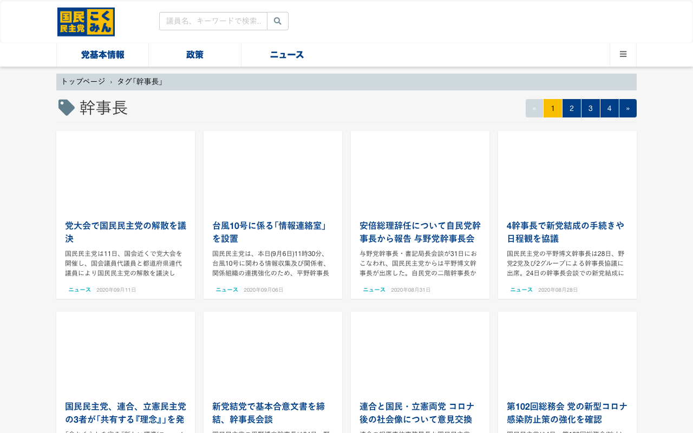Click ニュース tag on 2020年09月06日 card
693x433 pixels.
pyautogui.click(x=227, y=290)
